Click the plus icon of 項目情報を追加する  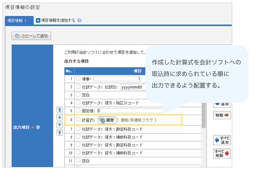(38, 21)
